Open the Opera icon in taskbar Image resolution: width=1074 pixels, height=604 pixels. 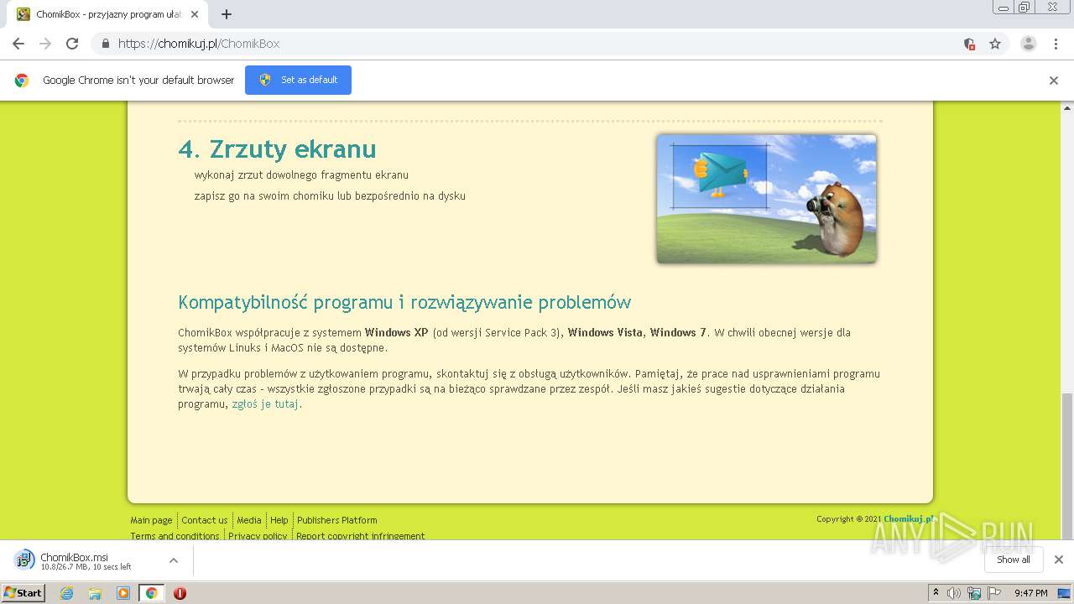(x=180, y=593)
